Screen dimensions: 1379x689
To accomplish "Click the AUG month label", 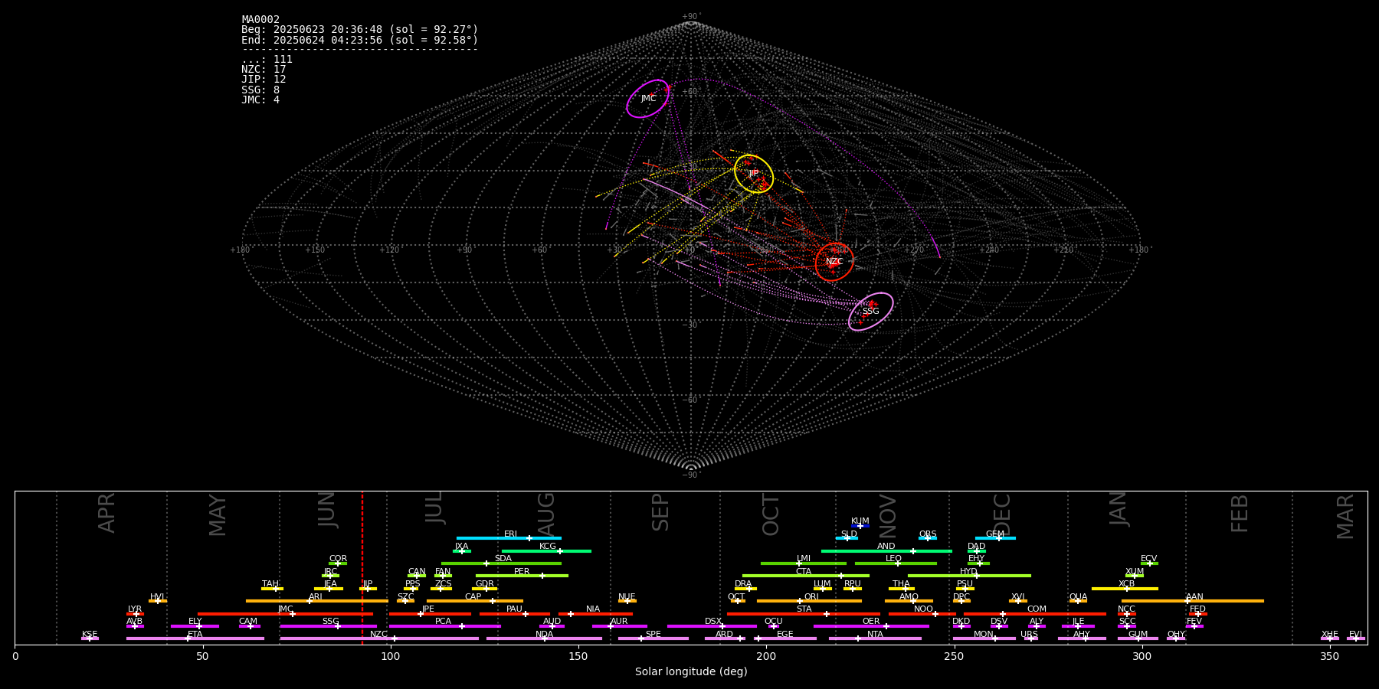I will pyautogui.click(x=546, y=513).
